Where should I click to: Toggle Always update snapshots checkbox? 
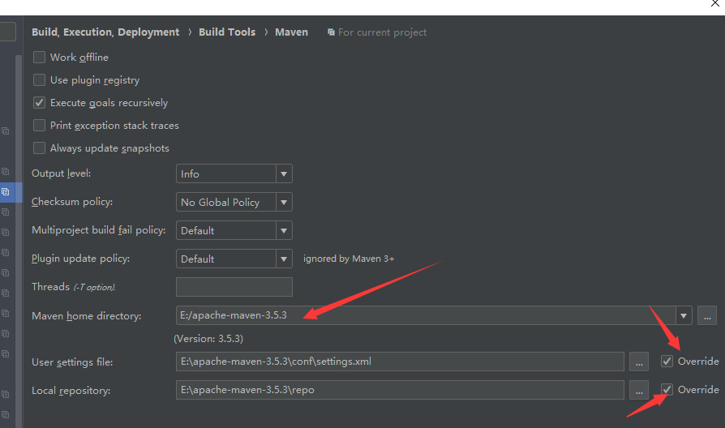[39, 148]
